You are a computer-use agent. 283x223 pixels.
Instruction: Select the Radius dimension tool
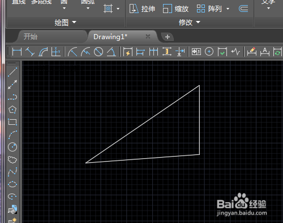pyautogui.click(x=72, y=52)
